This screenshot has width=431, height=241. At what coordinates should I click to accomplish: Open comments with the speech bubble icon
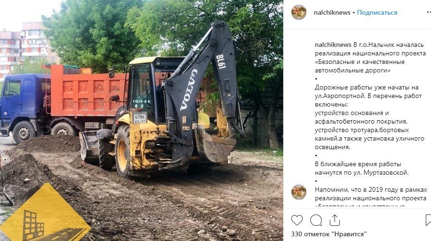click(x=316, y=220)
